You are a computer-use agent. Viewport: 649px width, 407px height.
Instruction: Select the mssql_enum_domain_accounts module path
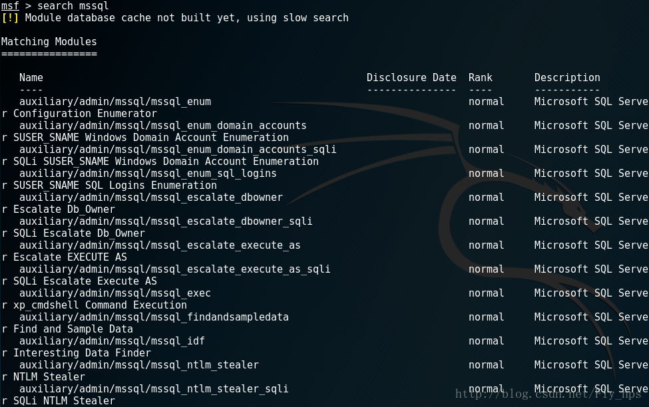pyautogui.click(x=162, y=126)
